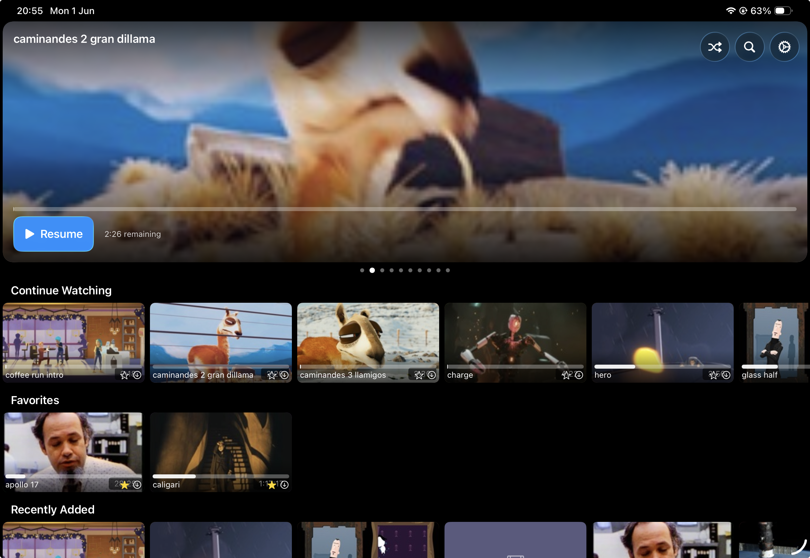This screenshot has height=558, width=810.
Task: Tap the 20:55 clock in status bar
Action: 30,11
